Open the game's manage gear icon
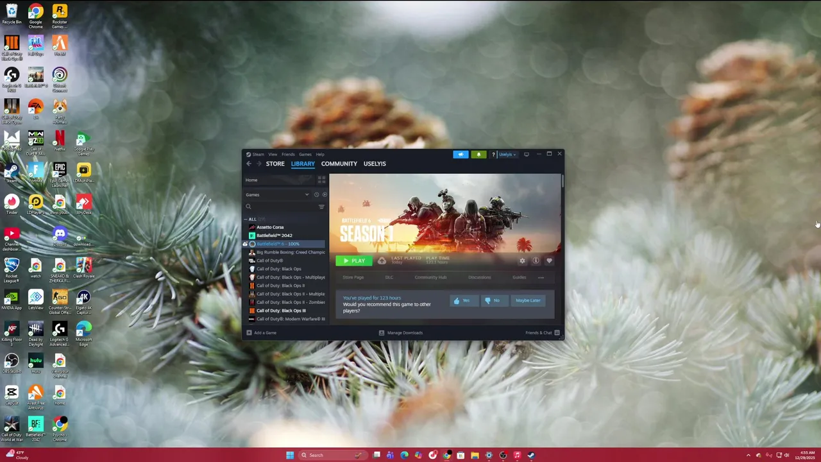Image resolution: width=821 pixels, height=462 pixels. coord(522,261)
